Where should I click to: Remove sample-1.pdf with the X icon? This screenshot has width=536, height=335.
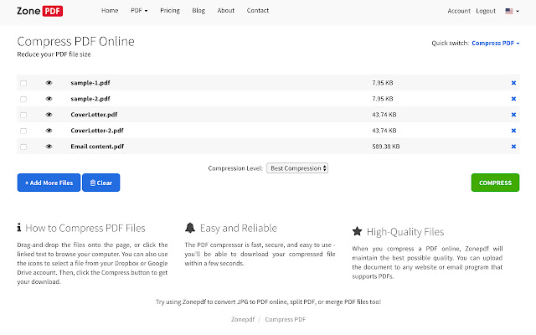[x=513, y=83]
